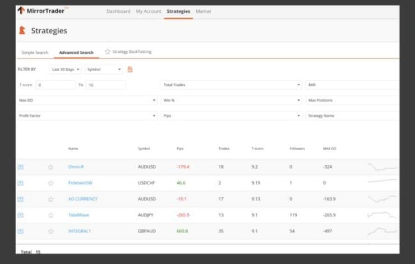Image resolution: width=415 pixels, height=264 pixels.
Task: Click the 119 followers value
Action: click(x=293, y=215)
